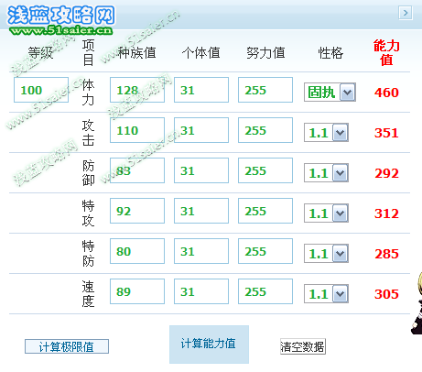The image size is (422, 372).
Task: Expand the 1.1 dropdown in 防御 row
Action: coord(326,173)
